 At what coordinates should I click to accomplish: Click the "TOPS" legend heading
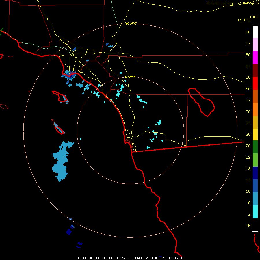coord(254,17)
